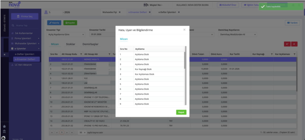Go to the last page of the table
Image resolution: width=305 pixels, height=140 pixels.
(x=72, y=133)
